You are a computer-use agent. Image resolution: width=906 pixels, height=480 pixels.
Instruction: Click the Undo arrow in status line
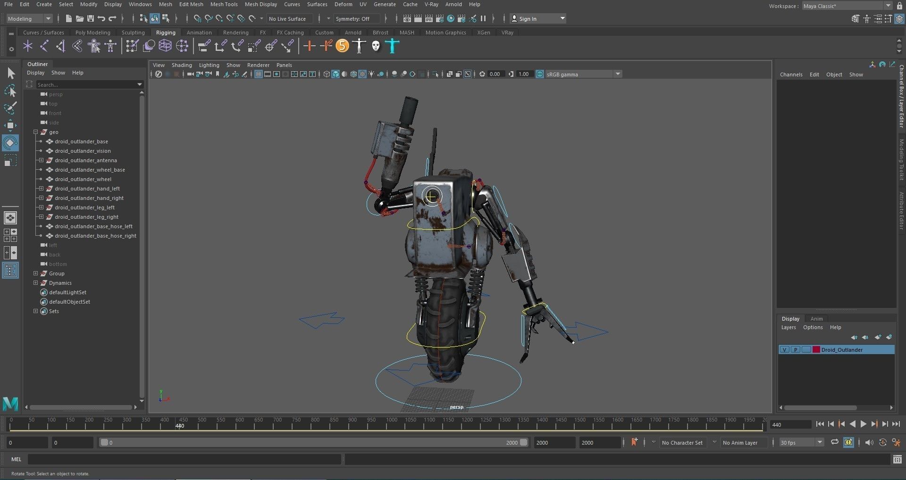point(101,18)
